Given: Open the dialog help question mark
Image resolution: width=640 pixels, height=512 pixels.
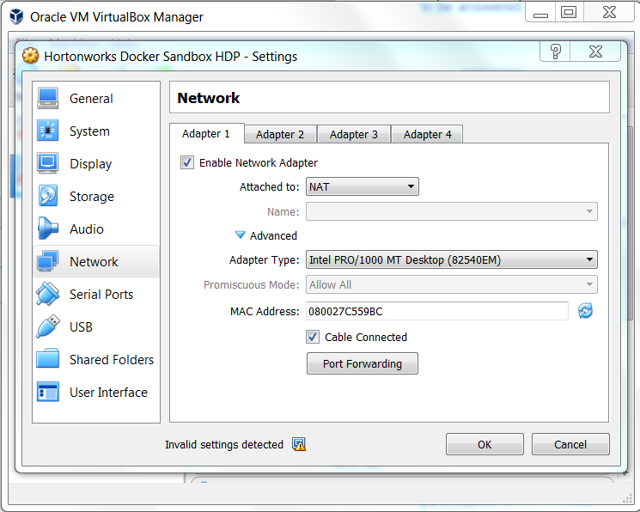Looking at the screenshot, I should (x=556, y=52).
